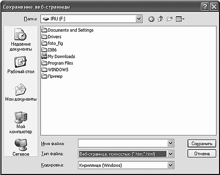The width and height of the screenshot is (220, 175).
Task: Open Мой компьютер in the places bar
Action: pos(21,123)
